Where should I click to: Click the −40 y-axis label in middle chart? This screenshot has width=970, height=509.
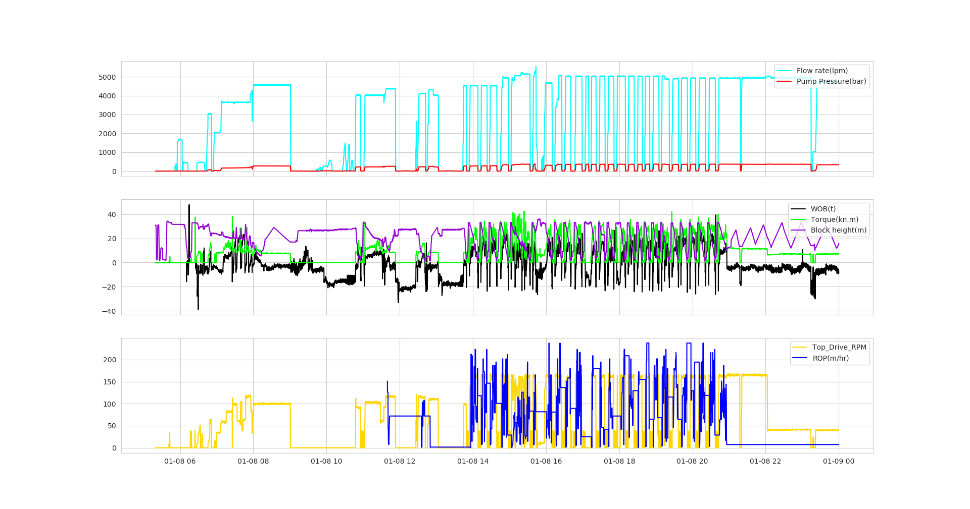point(109,311)
